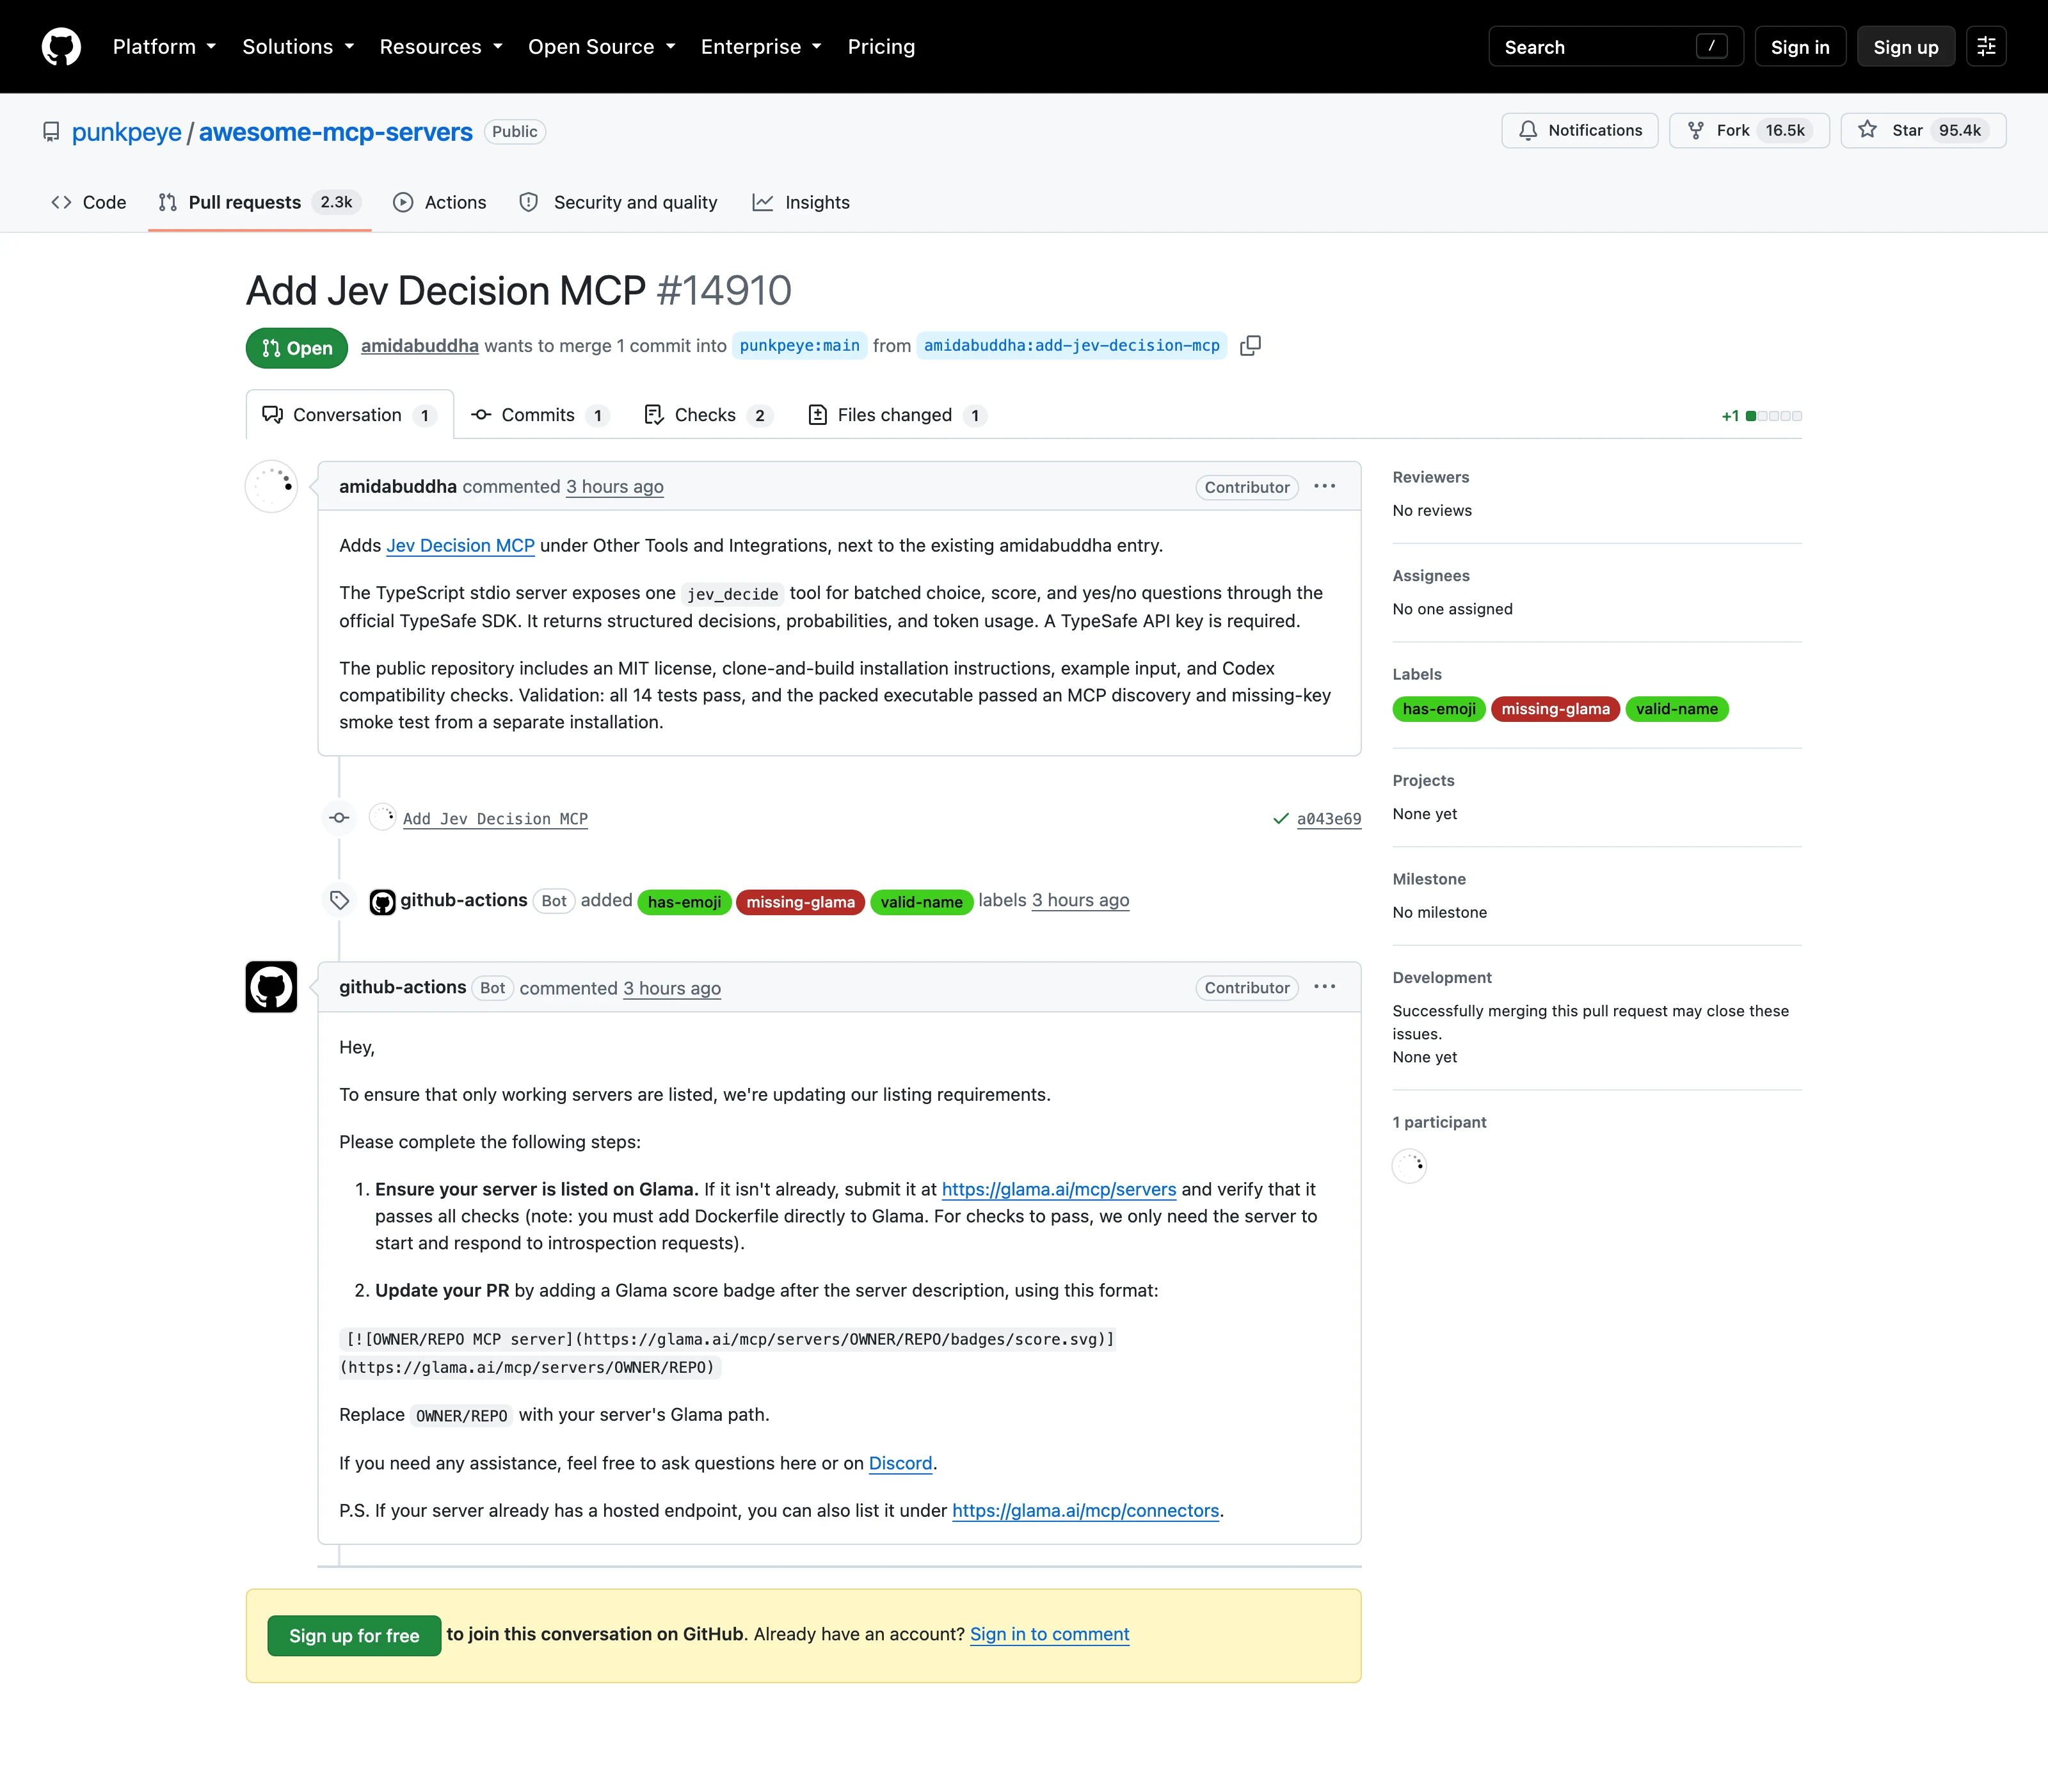Open the Resources dropdown
The width and height of the screenshot is (2048, 1792).
441,47
